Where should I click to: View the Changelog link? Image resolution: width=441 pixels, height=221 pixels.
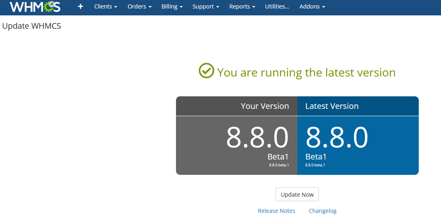[x=322, y=211]
